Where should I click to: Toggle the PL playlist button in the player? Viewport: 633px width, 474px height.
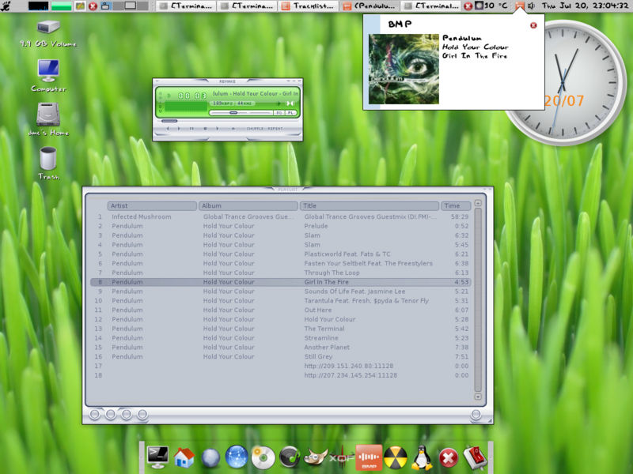290,113
